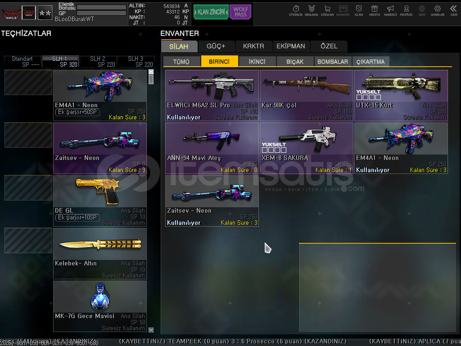Click the Wolfteam logo icon
This screenshot has height=346, width=461.
point(11,13)
